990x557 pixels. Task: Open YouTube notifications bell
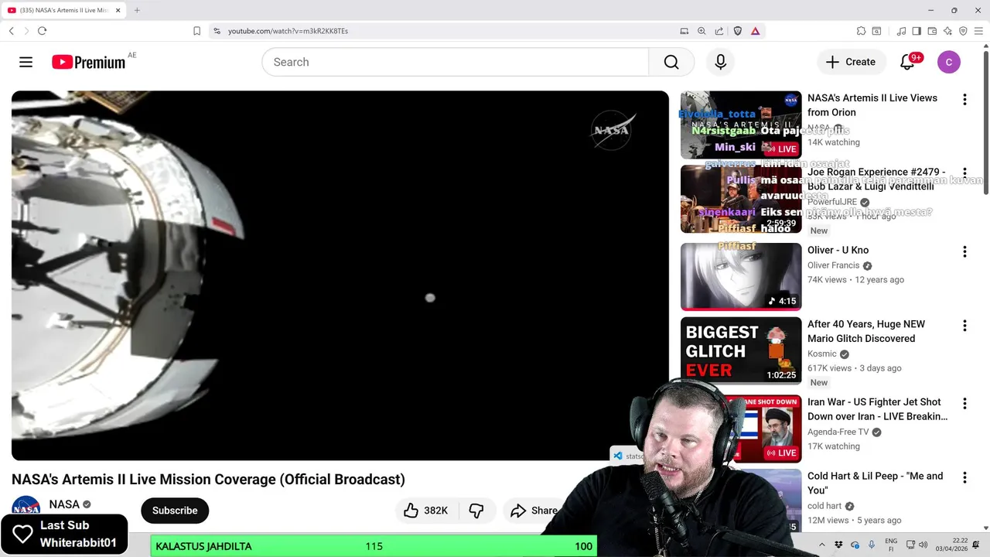point(908,62)
